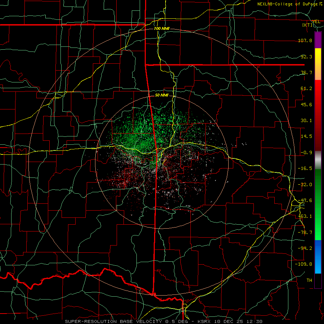Select the -78.7 velocity scale value
Screen dimensions: 324x324
tap(305, 233)
